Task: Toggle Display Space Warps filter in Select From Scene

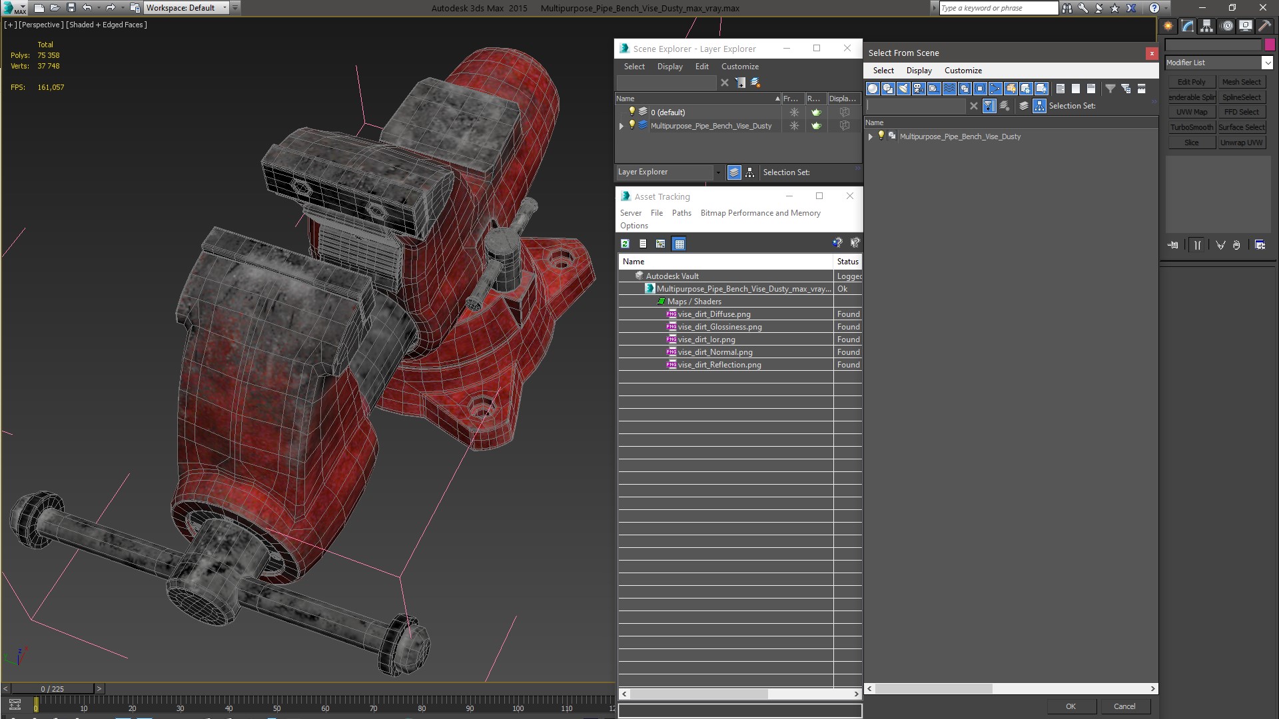Action: tap(949, 89)
